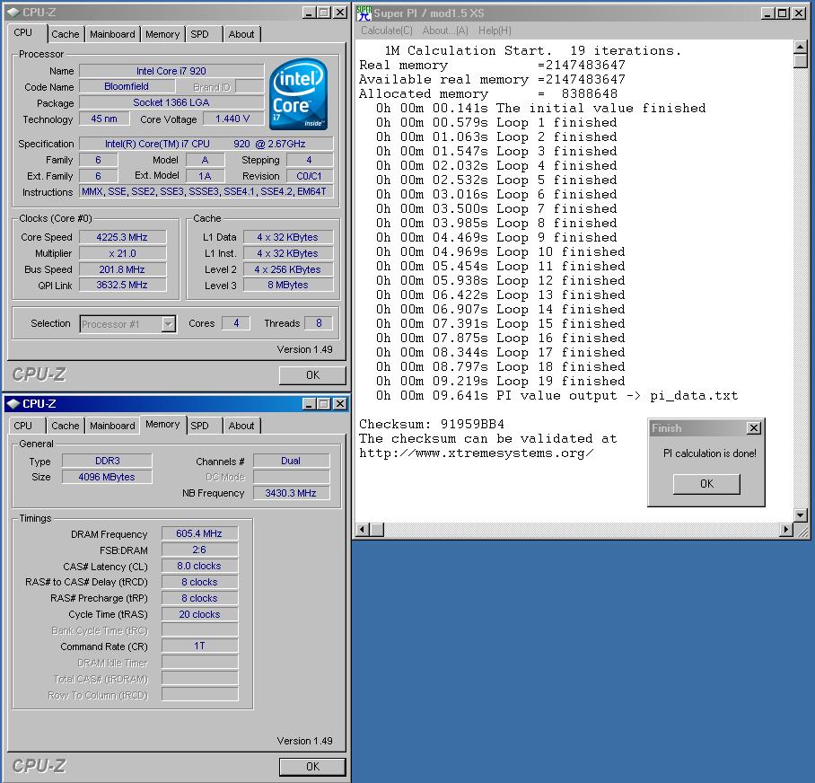Minimize the bottom CPU-Z window
815x783 pixels.
tap(310, 403)
